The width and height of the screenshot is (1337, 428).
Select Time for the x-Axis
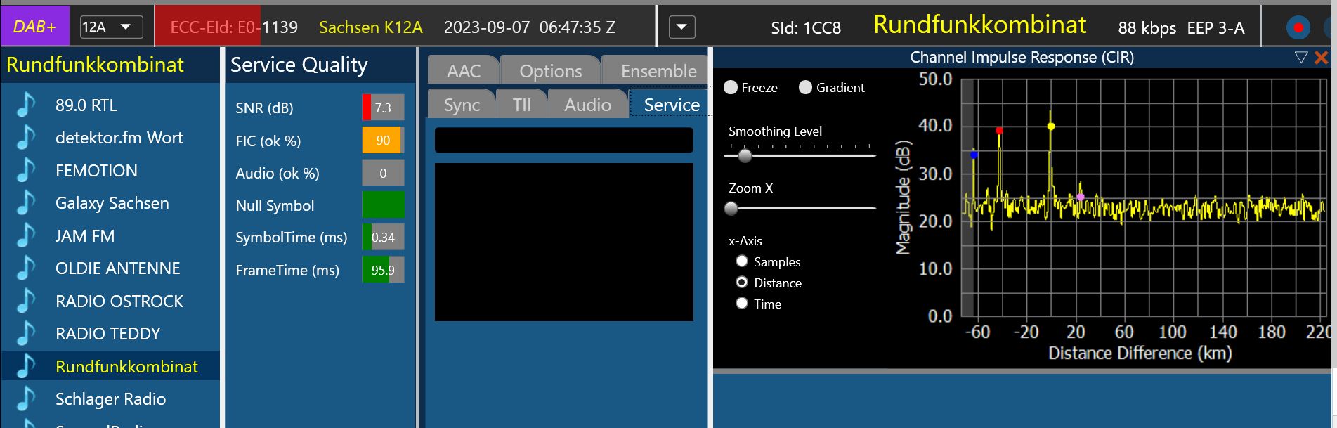pyautogui.click(x=742, y=304)
